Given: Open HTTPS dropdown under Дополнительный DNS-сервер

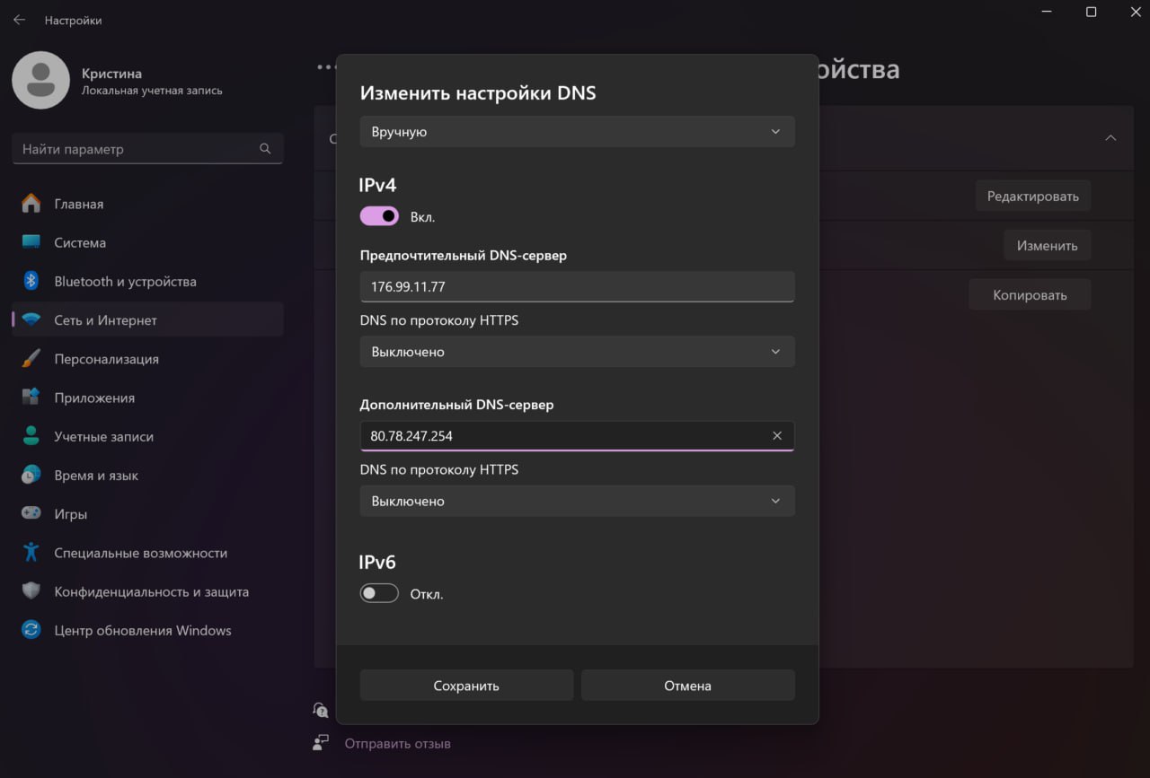Looking at the screenshot, I should 577,501.
